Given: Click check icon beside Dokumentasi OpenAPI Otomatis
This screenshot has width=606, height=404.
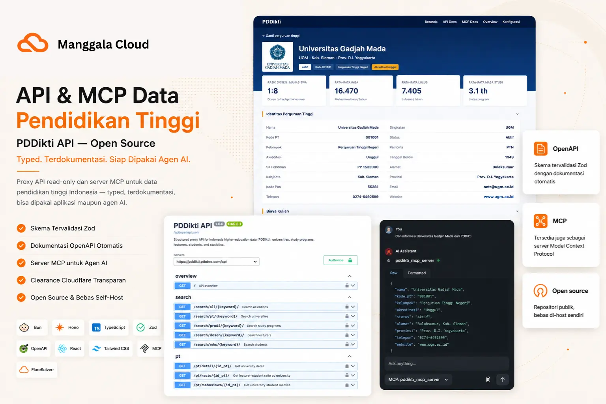Looking at the screenshot, I should [x=21, y=245].
